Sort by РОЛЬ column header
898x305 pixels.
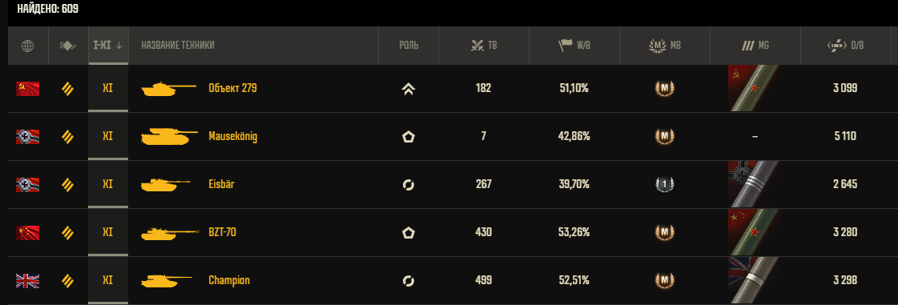[x=409, y=46]
